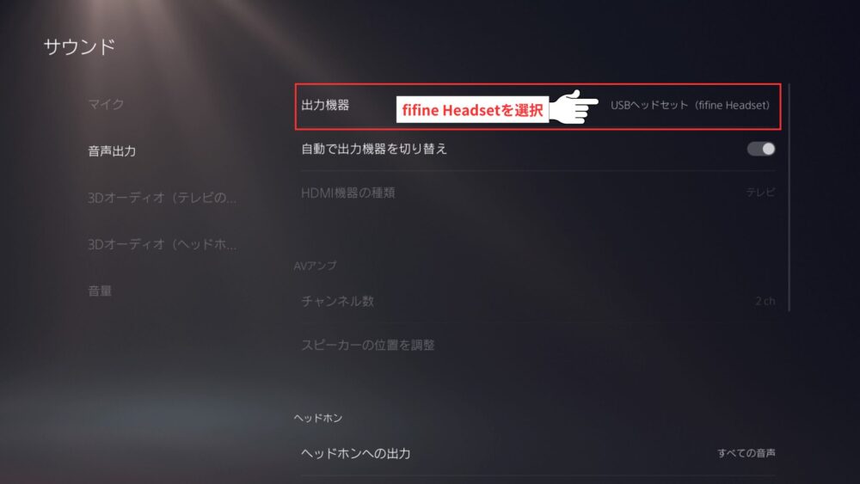Open the マイク menu item

[x=106, y=104]
